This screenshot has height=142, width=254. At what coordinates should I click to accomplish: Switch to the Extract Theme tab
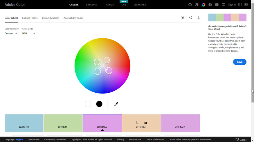[30, 18]
